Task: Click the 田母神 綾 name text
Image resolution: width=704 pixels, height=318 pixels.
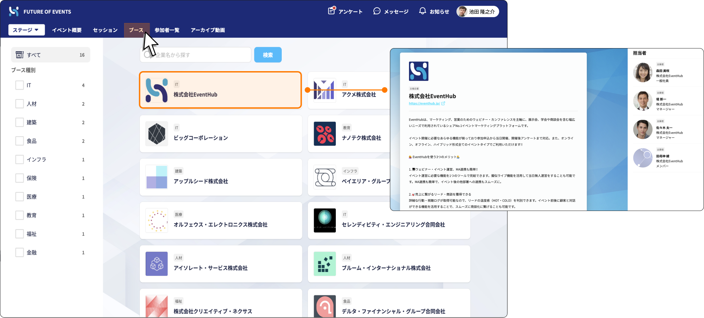Action: point(663,156)
